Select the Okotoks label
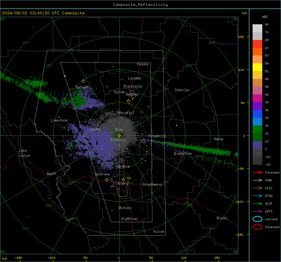The image size is (281, 262). (125, 208)
